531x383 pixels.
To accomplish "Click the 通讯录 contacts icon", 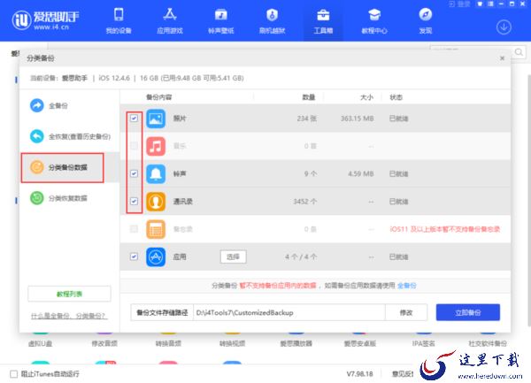I will click(x=156, y=202).
